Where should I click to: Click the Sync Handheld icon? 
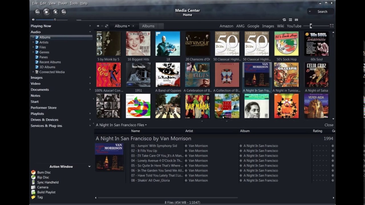33,182
